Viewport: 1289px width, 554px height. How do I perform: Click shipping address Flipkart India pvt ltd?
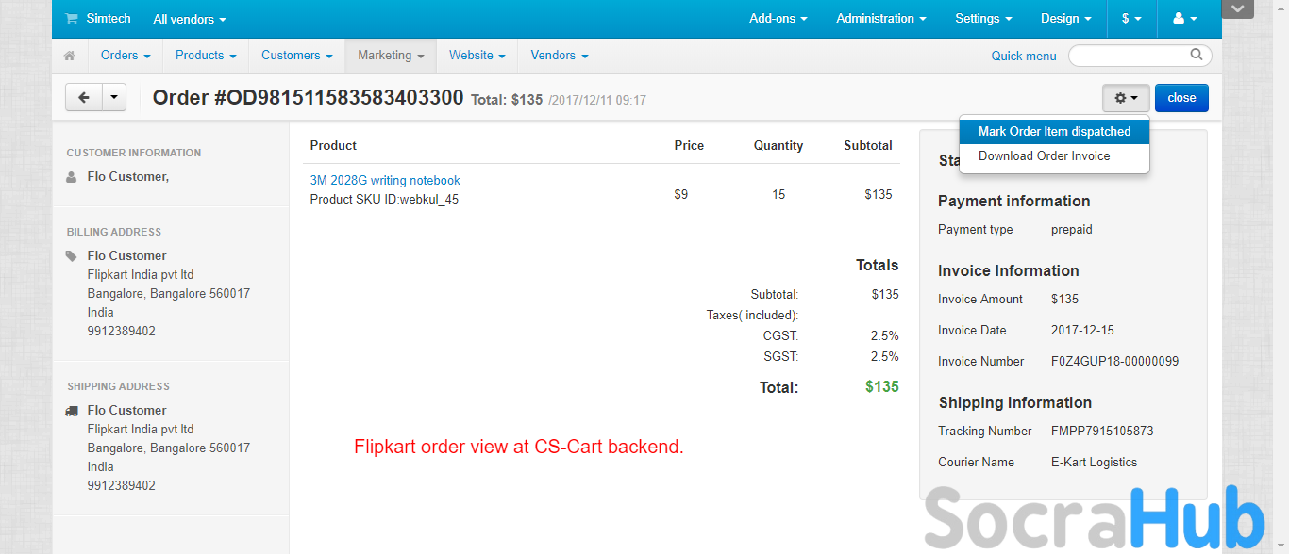141,430
